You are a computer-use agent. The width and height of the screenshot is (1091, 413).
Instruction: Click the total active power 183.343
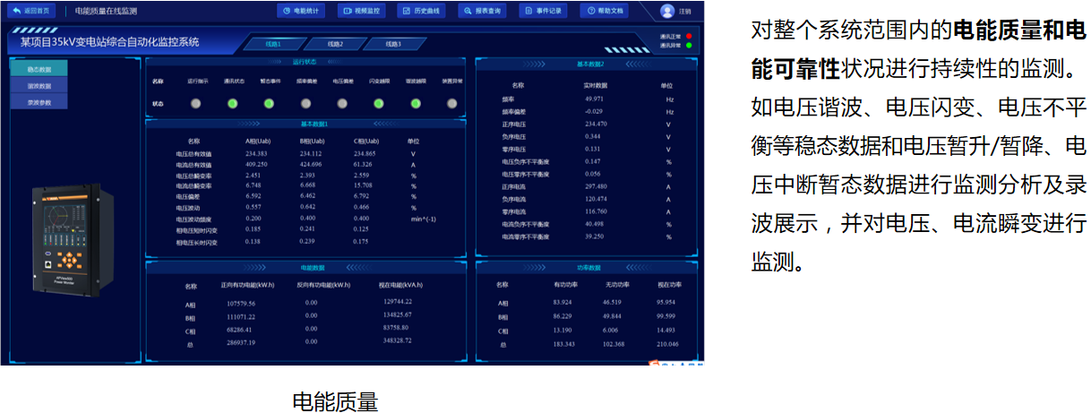(564, 345)
